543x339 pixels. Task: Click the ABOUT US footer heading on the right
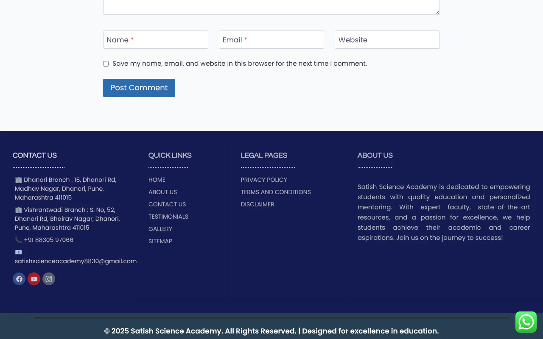coord(375,156)
